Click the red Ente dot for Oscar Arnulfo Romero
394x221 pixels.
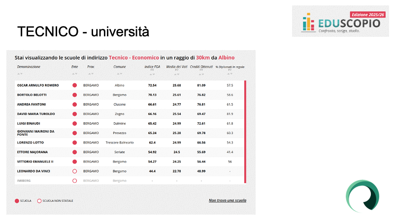(x=75, y=85)
